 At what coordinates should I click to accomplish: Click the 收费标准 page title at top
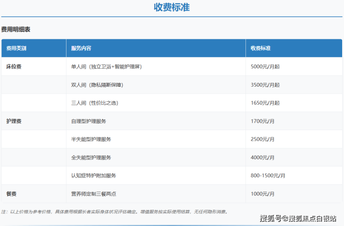[x=172, y=7]
